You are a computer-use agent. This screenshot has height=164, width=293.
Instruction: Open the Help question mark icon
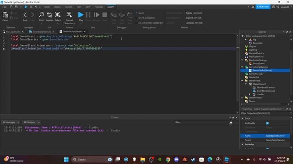point(274,7)
